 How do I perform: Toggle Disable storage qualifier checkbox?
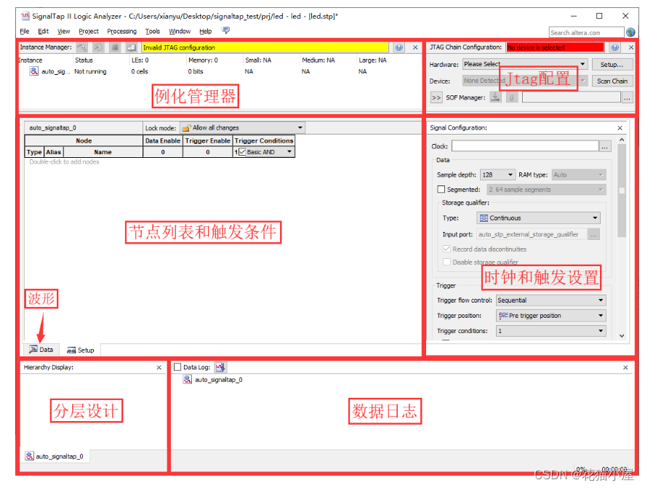[x=446, y=262]
